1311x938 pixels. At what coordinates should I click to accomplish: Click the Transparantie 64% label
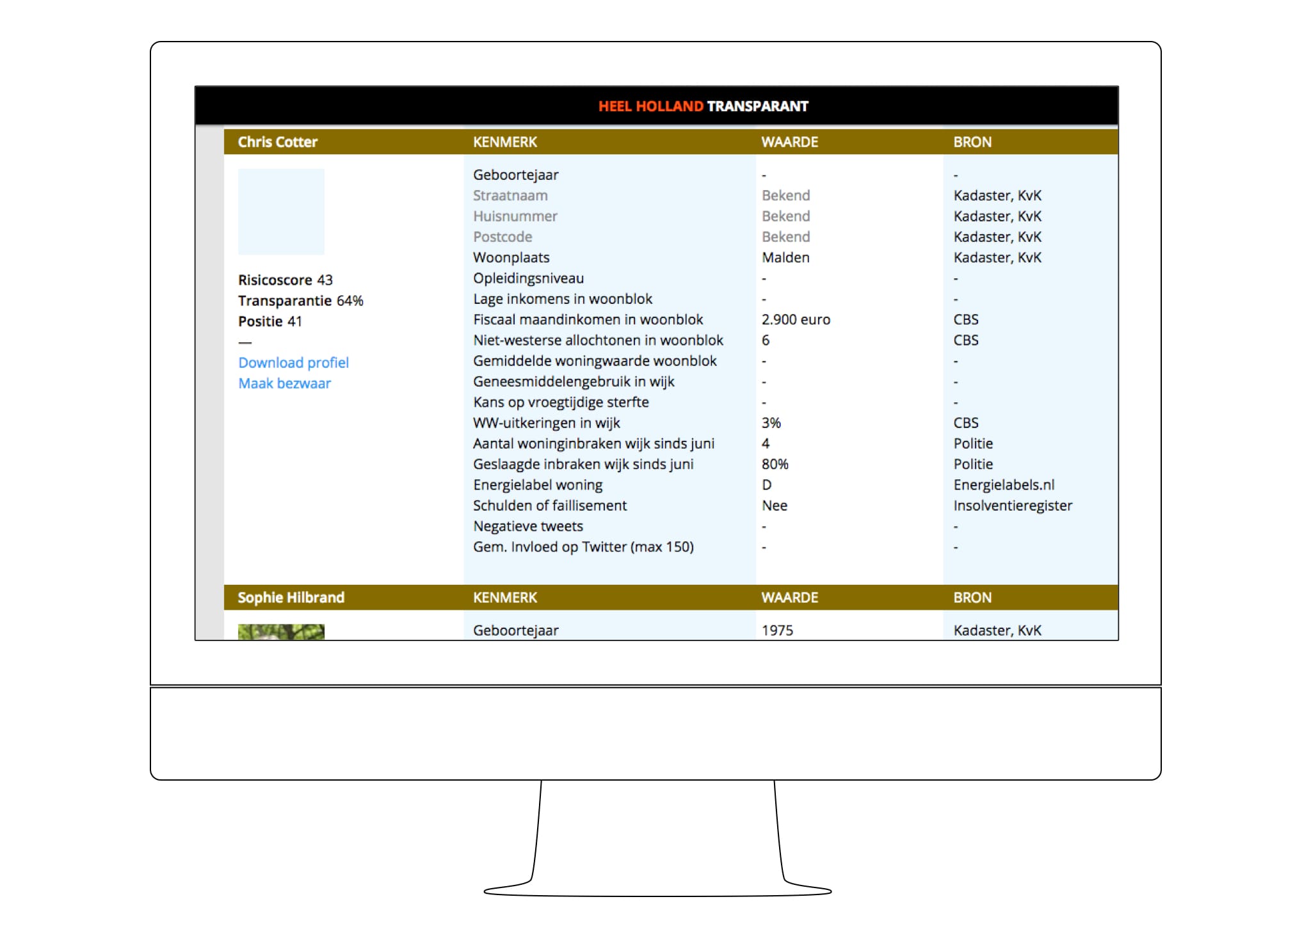[300, 301]
